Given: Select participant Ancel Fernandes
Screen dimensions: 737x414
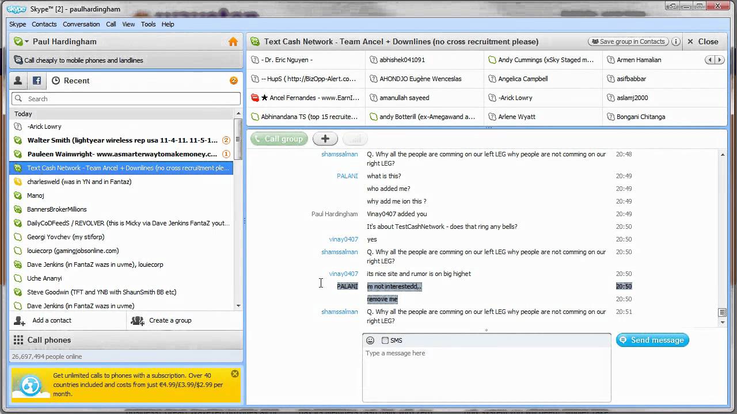Looking at the screenshot, I should coord(306,98).
